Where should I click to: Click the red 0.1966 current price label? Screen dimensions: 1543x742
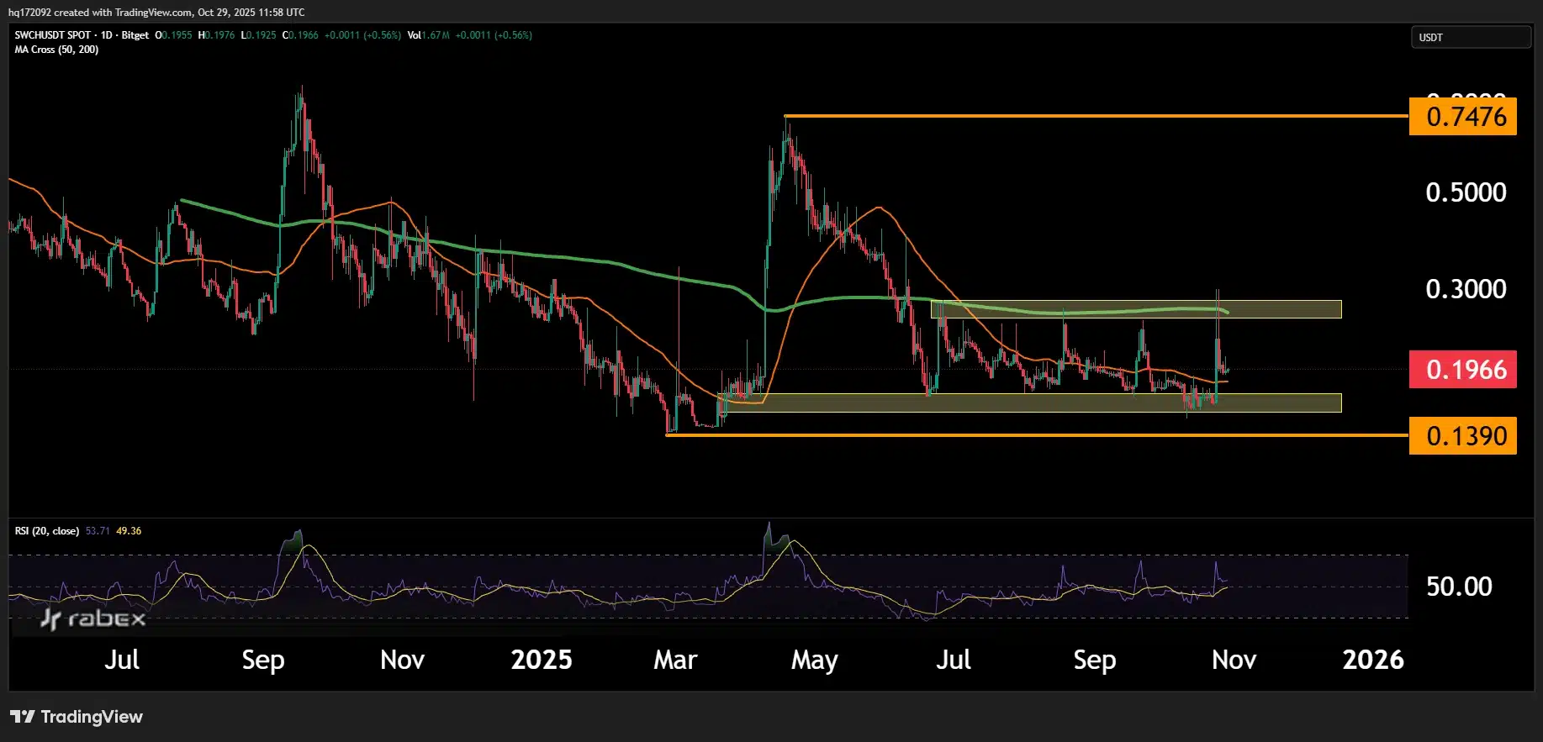tap(1462, 370)
